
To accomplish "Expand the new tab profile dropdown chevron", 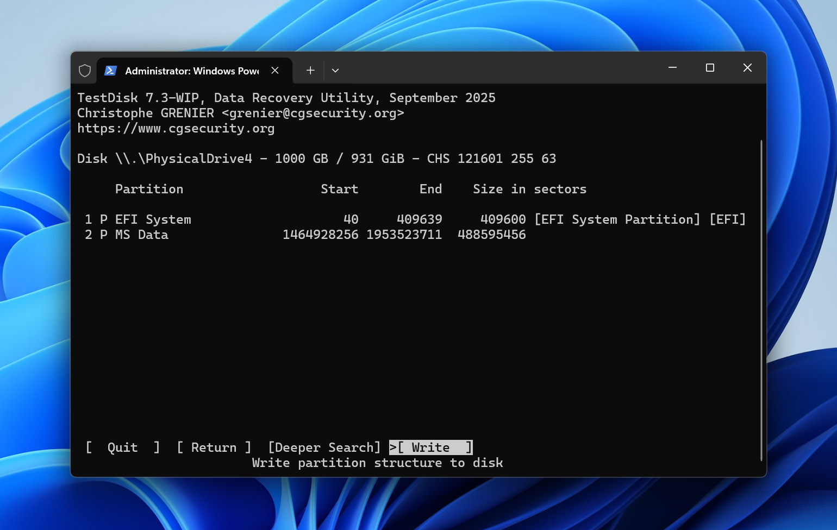I will [335, 71].
